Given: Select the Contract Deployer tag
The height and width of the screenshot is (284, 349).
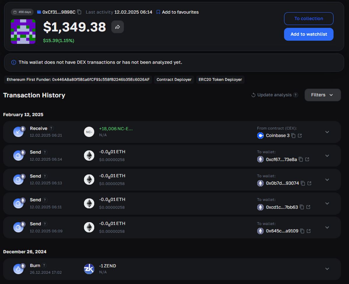Looking at the screenshot, I should 174,80.
